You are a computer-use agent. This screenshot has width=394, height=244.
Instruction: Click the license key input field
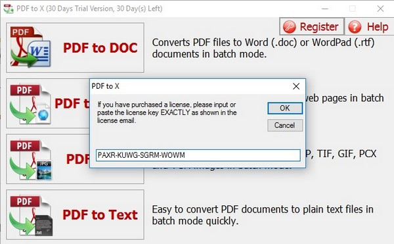(x=198, y=155)
